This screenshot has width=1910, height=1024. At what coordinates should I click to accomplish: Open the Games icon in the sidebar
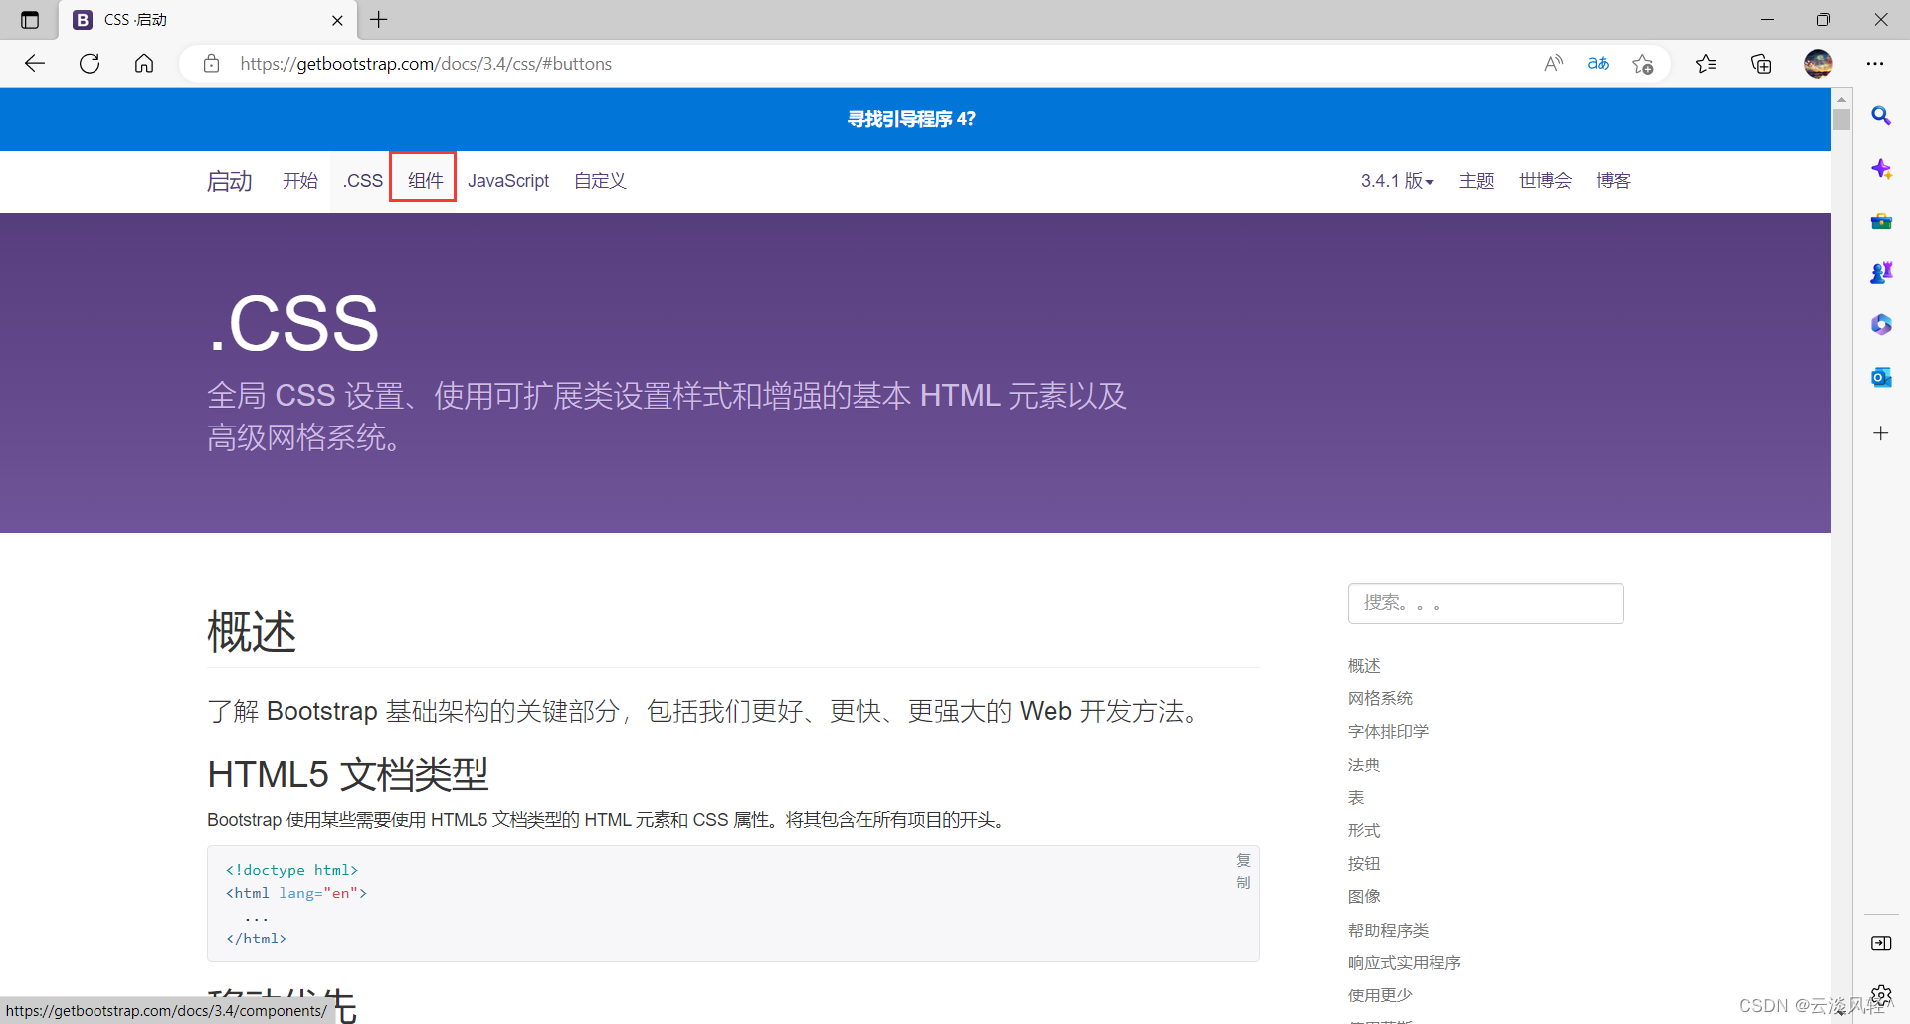1881,271
